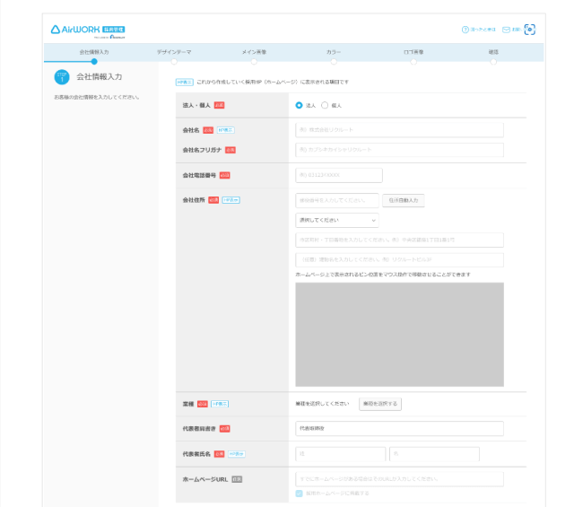This screenshot has width=574, height=507.
Task: Switch to the メイン画像 step tab
Action: coord(254,52)
